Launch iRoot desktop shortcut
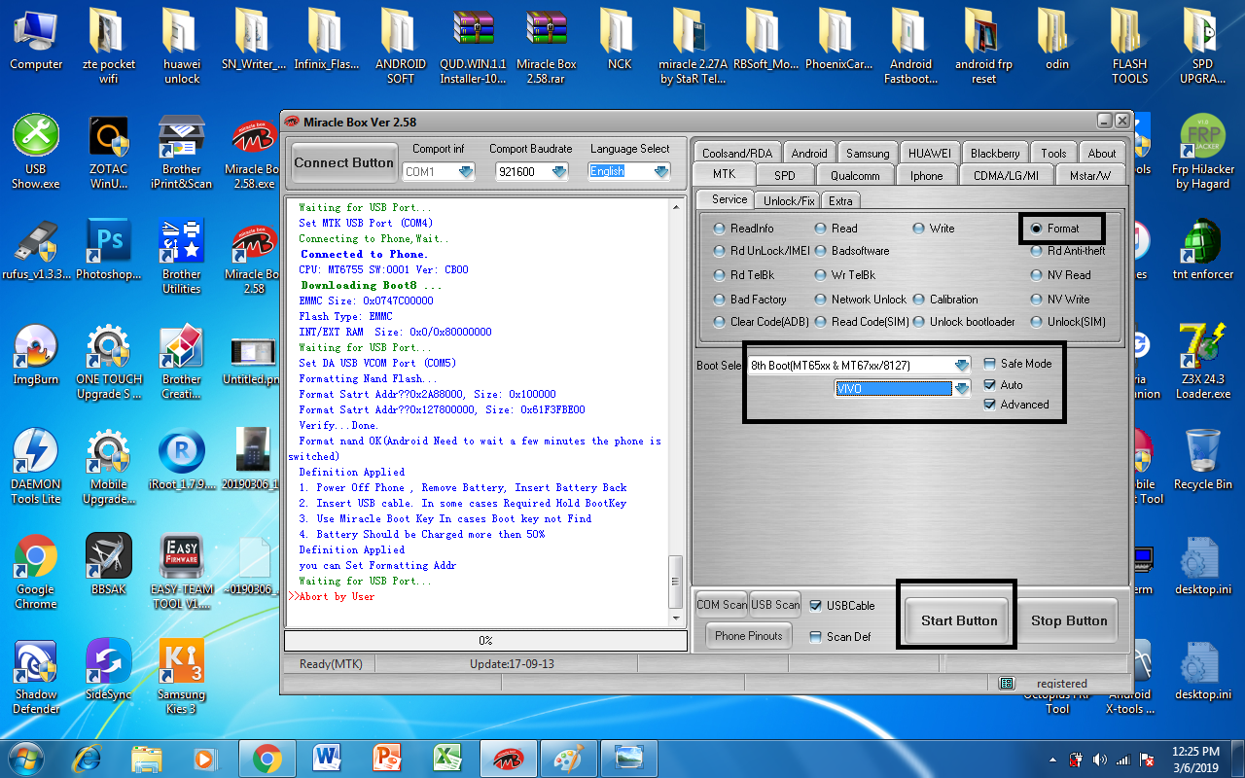The width and height of the screenshot is (1245, 778). click(x=182, y=460)
